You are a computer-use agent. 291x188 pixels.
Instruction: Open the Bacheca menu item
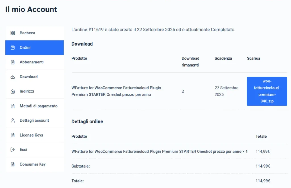click(34, 33)
